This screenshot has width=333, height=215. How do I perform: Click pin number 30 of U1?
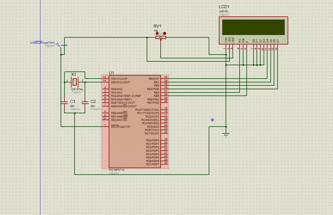click(166, 163)
